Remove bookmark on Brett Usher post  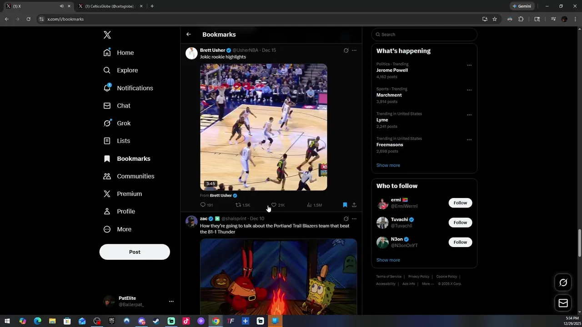(x=345, y=205)
